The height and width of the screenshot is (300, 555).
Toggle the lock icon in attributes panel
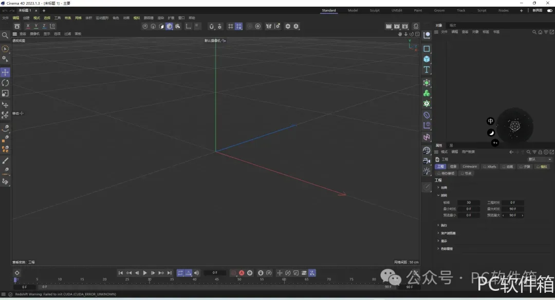coord(540,152)
